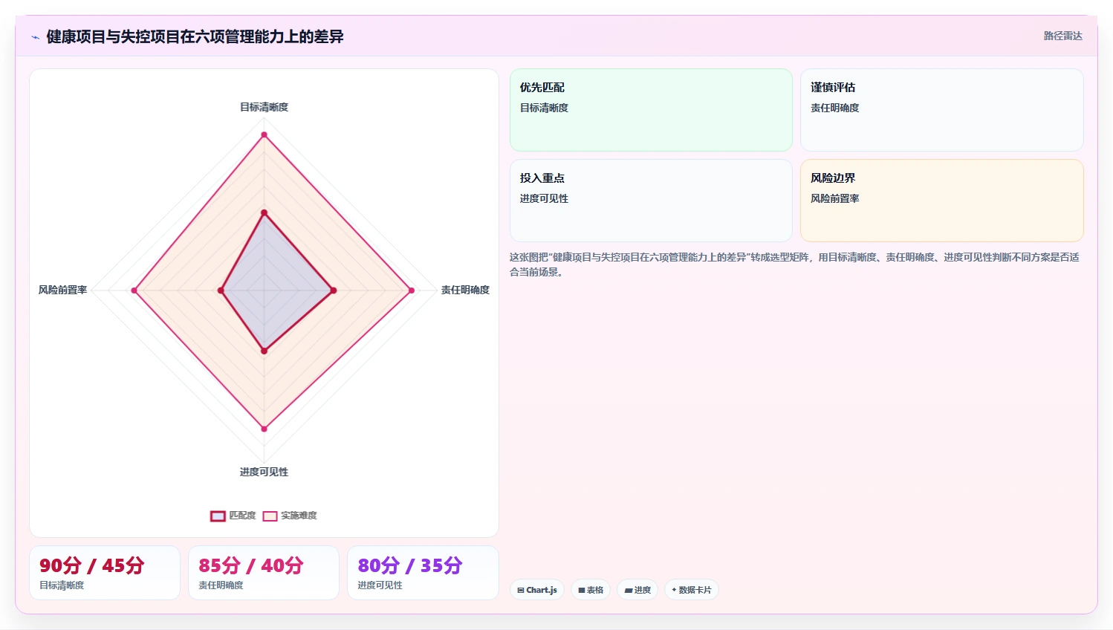Select the 进度 chip label
This screenshot has height=630, width=1113.
(643, 590)
